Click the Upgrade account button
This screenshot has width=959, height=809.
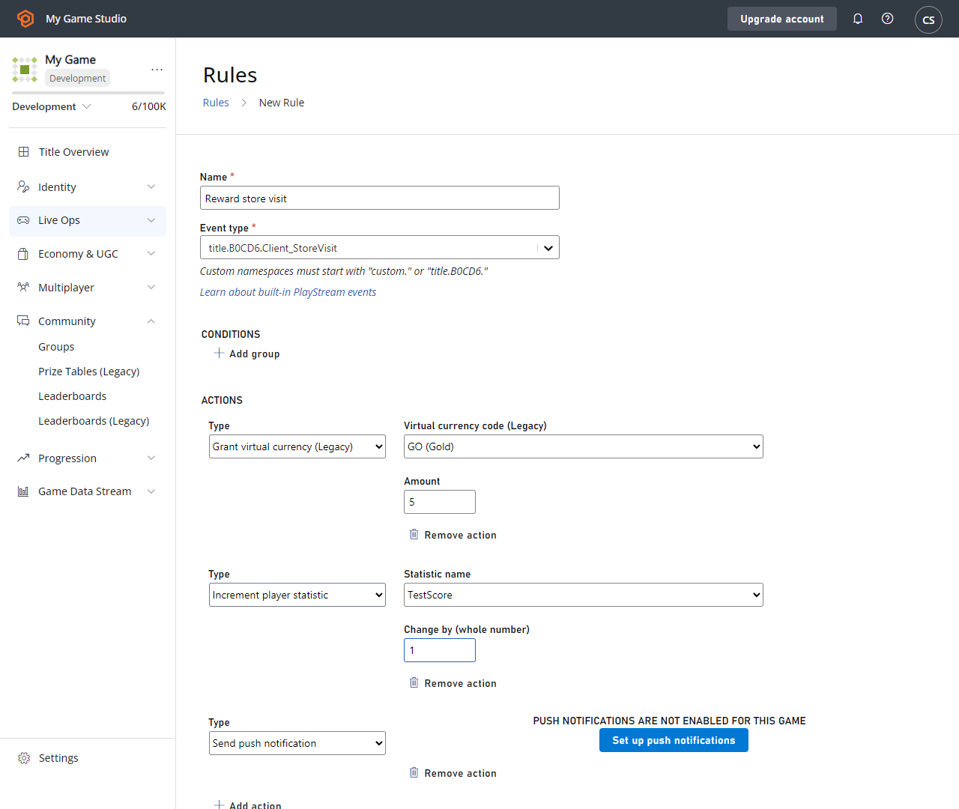coord(782,19)
